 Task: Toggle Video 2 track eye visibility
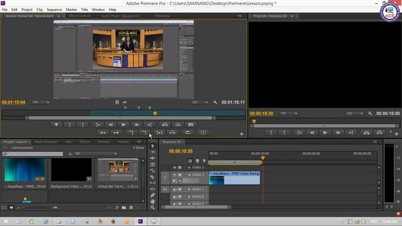pos(175,168)
